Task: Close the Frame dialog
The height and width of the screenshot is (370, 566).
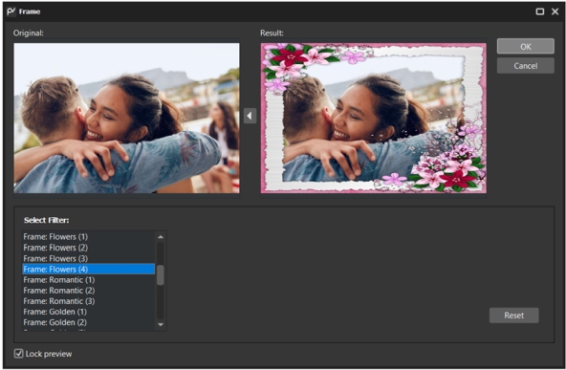Action: (x=555, y=11)
